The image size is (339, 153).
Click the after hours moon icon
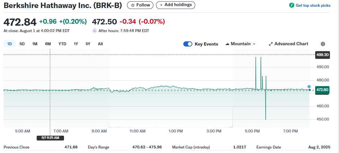94,31
